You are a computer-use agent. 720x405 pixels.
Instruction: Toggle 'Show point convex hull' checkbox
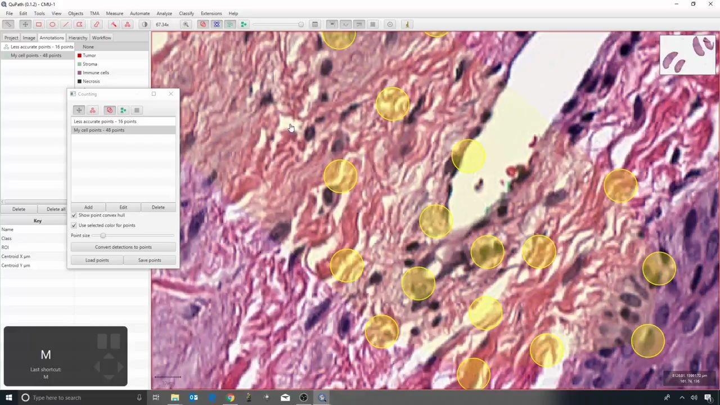click(x=74, y=215)
